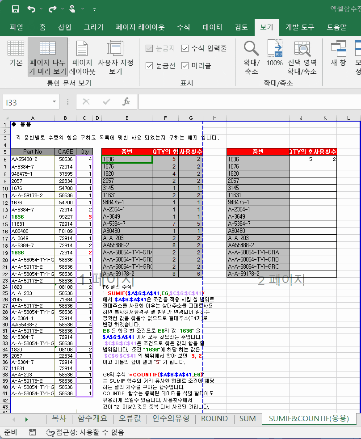Select column A header
The image size is (361, 439).
[x=33, y=118]
